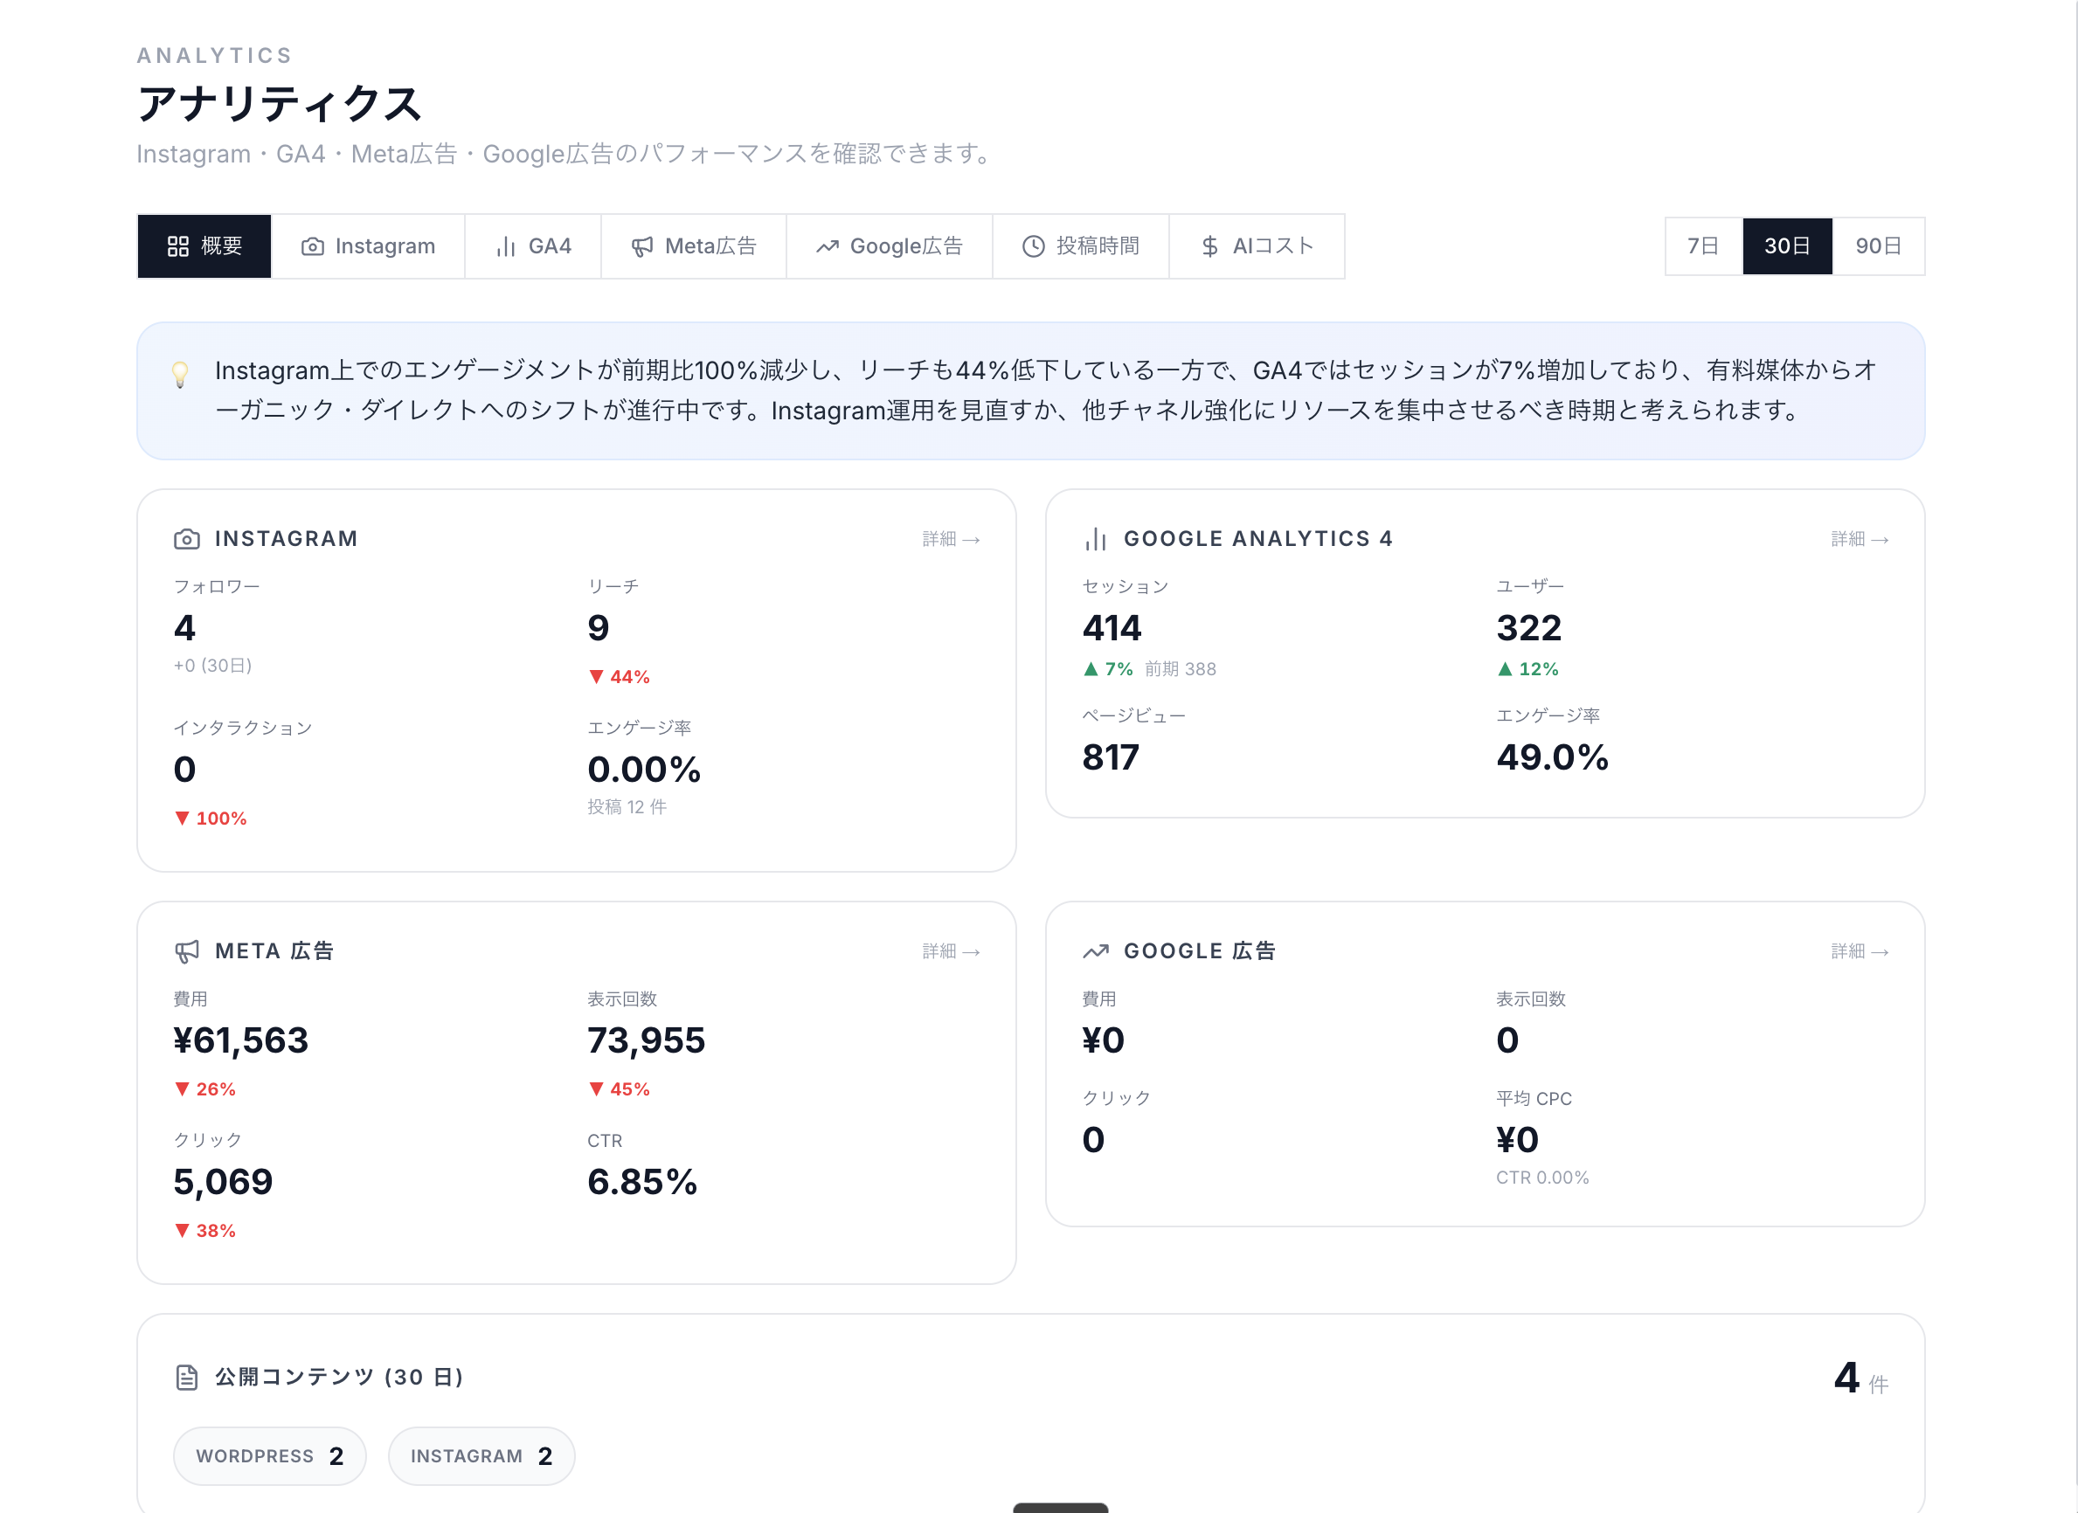
Task: Select the INSTAGRAM 2 chip
Action: pos(481,1456)
